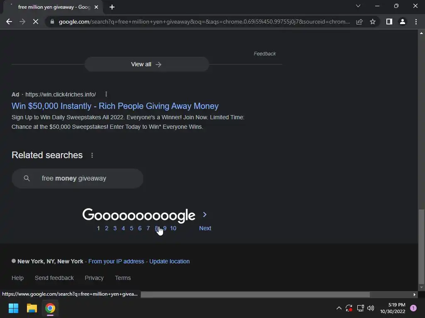The height and width of the screenshot is (318, 425).
Task: Go to results page 5
Action: (x=132, y=228)
